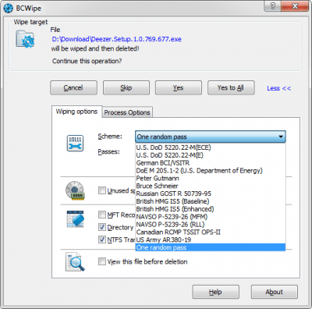Pick Canadian RCMP TSSIT OPS-II scheme
This screenshot has height=309, width=312.
point(211,232)
